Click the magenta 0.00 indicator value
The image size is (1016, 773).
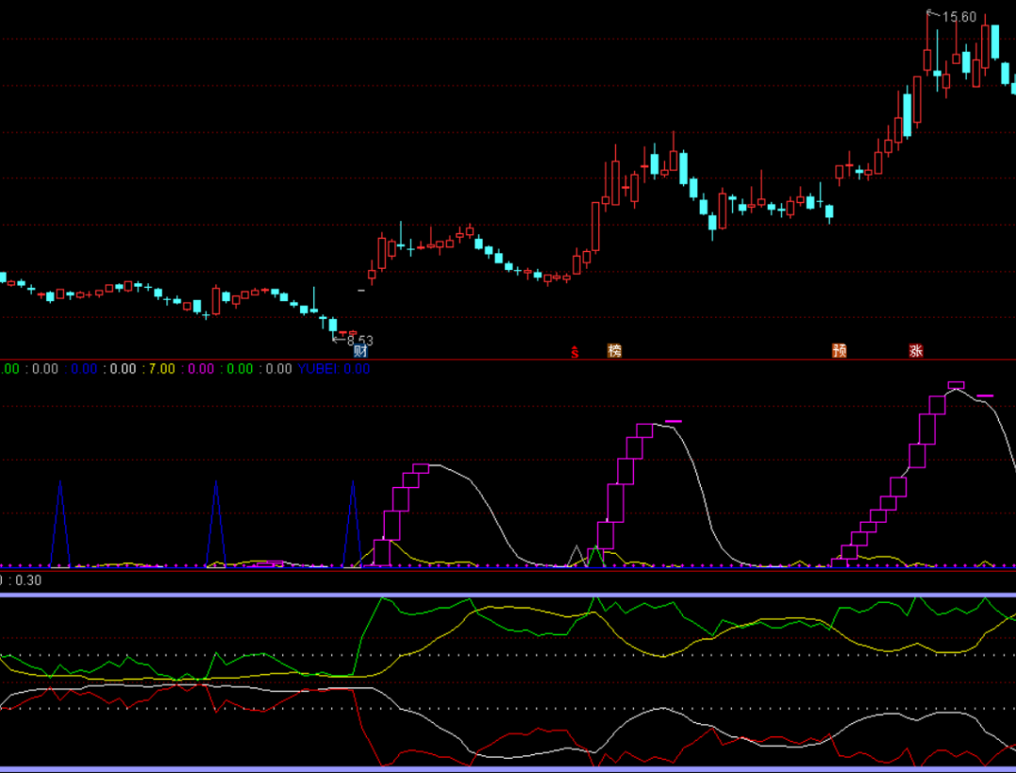point(201,370)
